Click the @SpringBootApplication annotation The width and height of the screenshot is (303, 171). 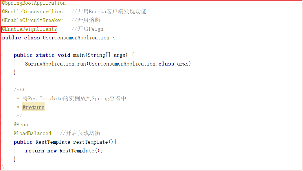pos(34,3)
